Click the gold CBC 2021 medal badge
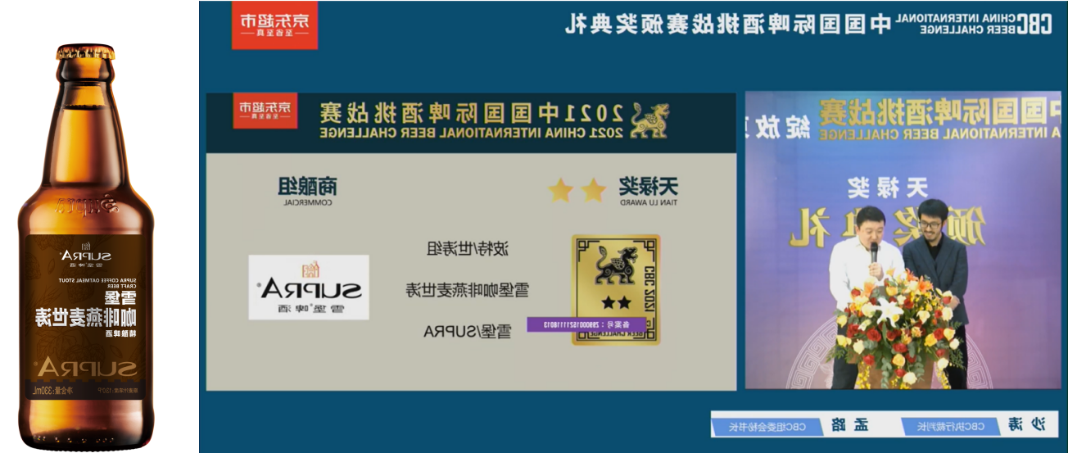1068x453 pixels. [615, 289]
